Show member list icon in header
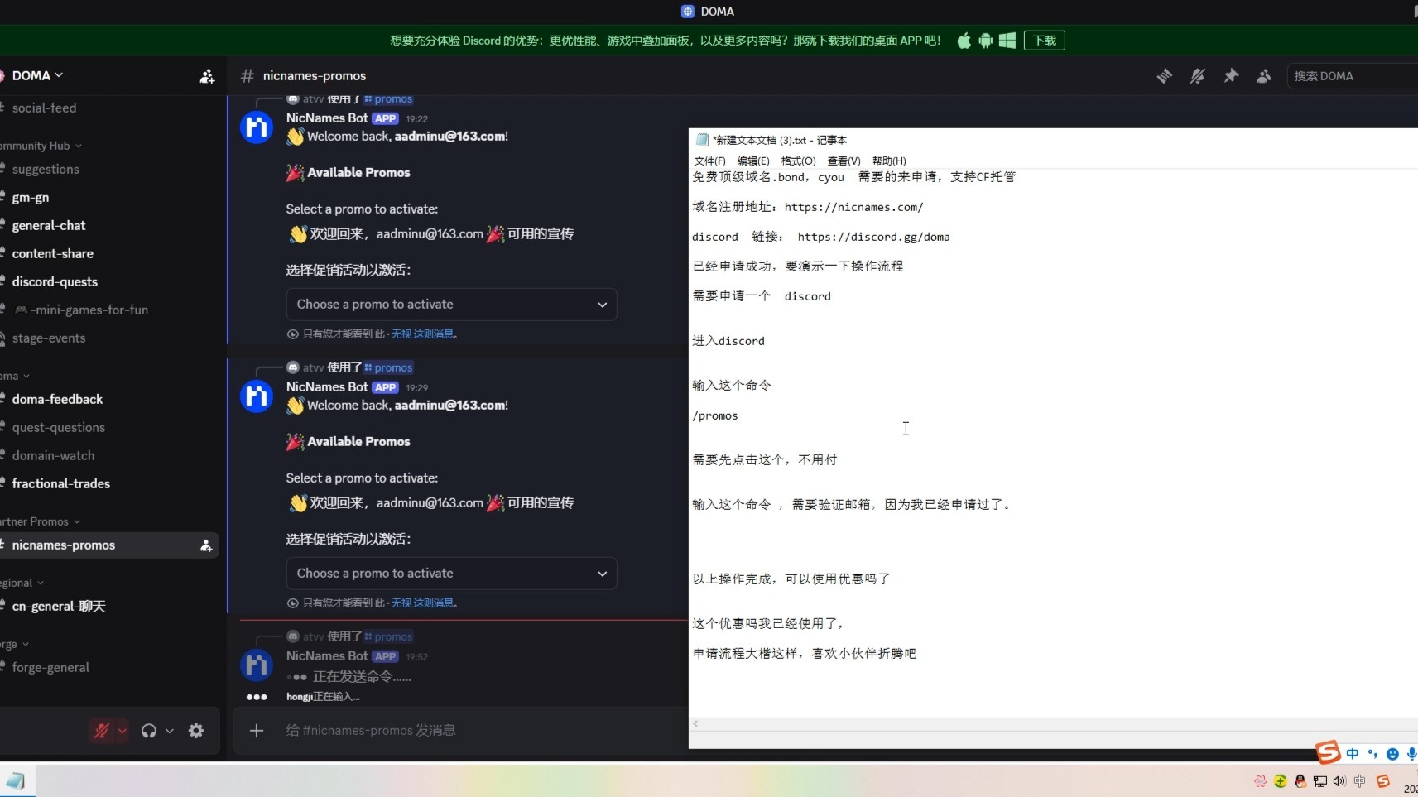Screen dimensions: 1418x797 [1263, 76]
